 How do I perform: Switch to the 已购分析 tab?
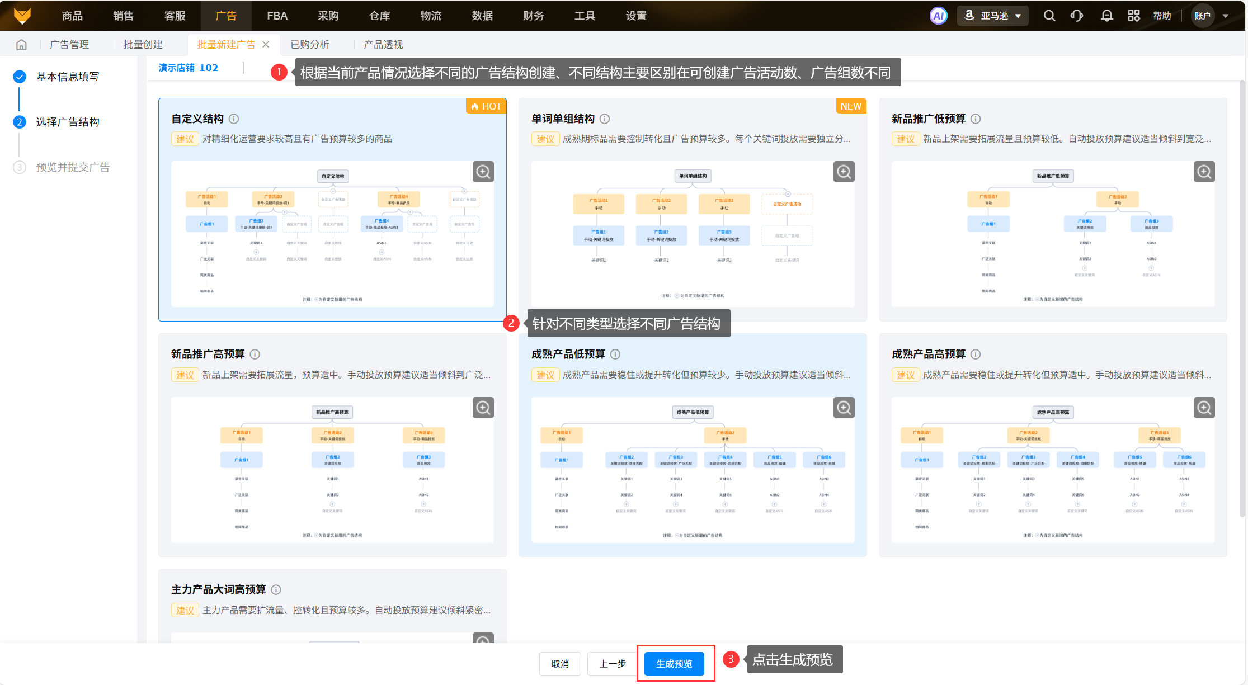pos(310,45)
